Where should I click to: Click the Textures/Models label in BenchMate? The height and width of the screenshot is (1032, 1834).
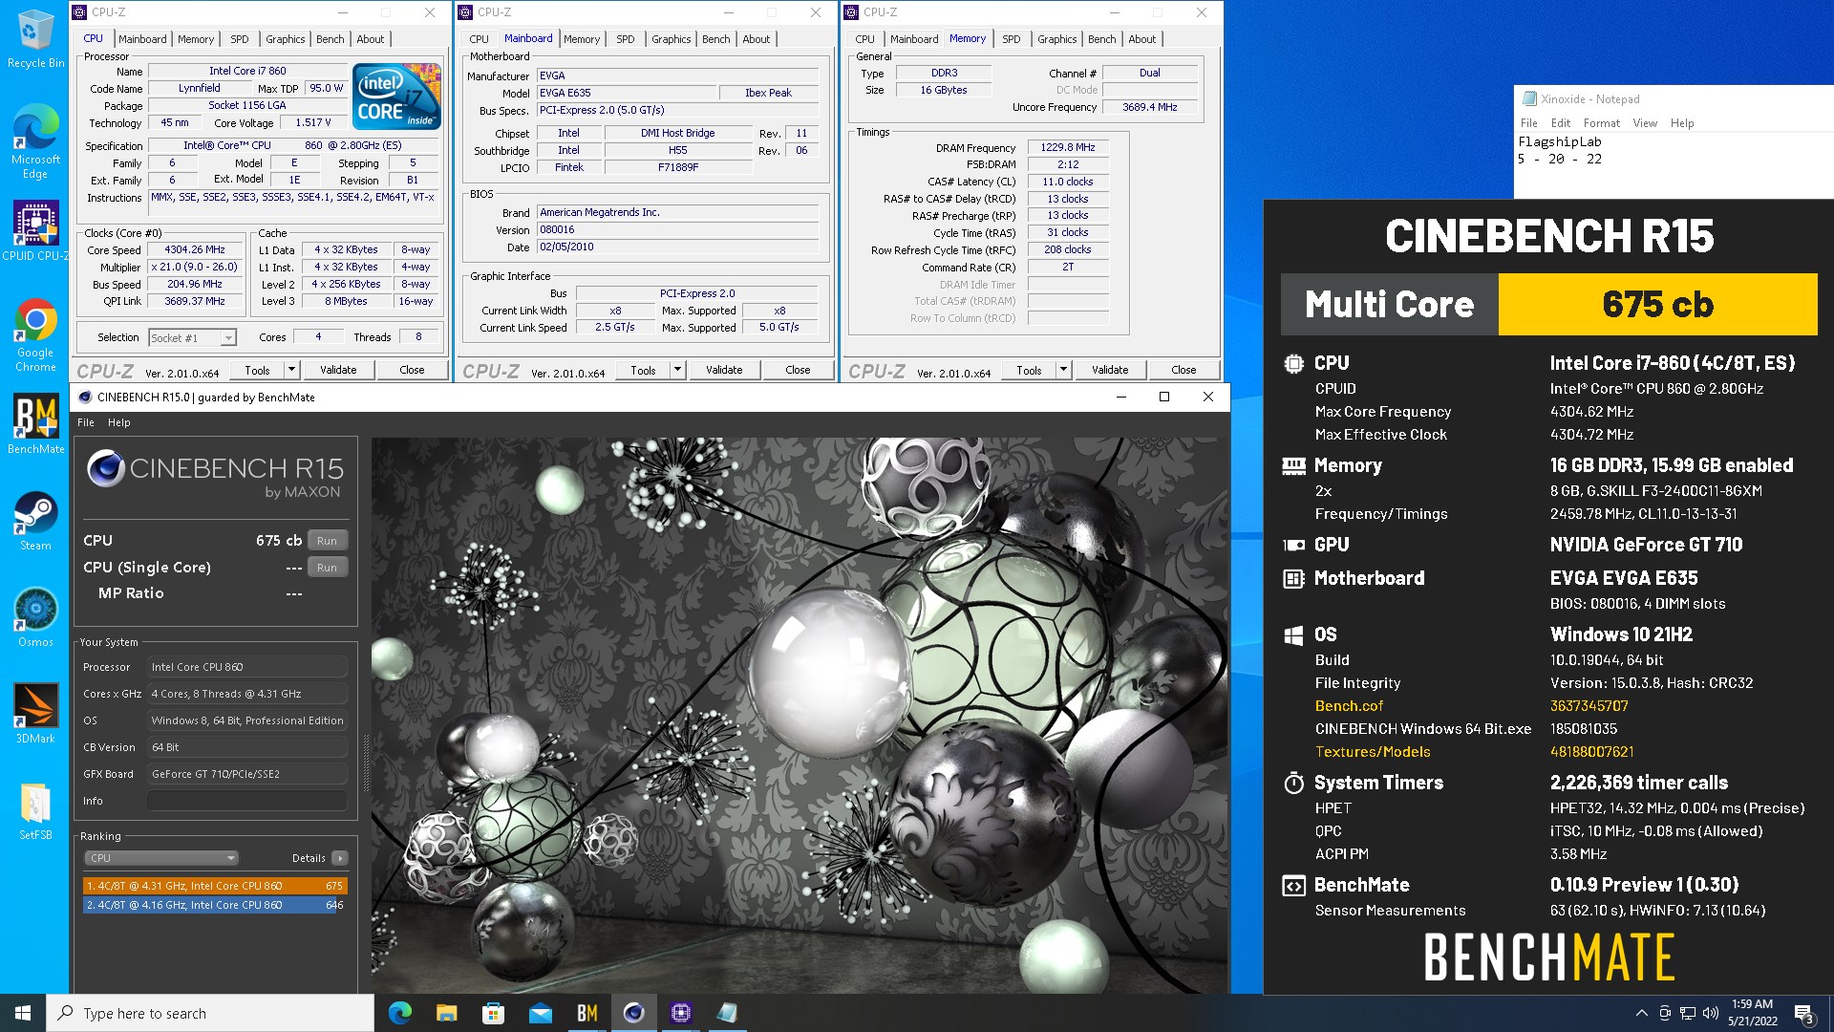tap(1373, 752)
